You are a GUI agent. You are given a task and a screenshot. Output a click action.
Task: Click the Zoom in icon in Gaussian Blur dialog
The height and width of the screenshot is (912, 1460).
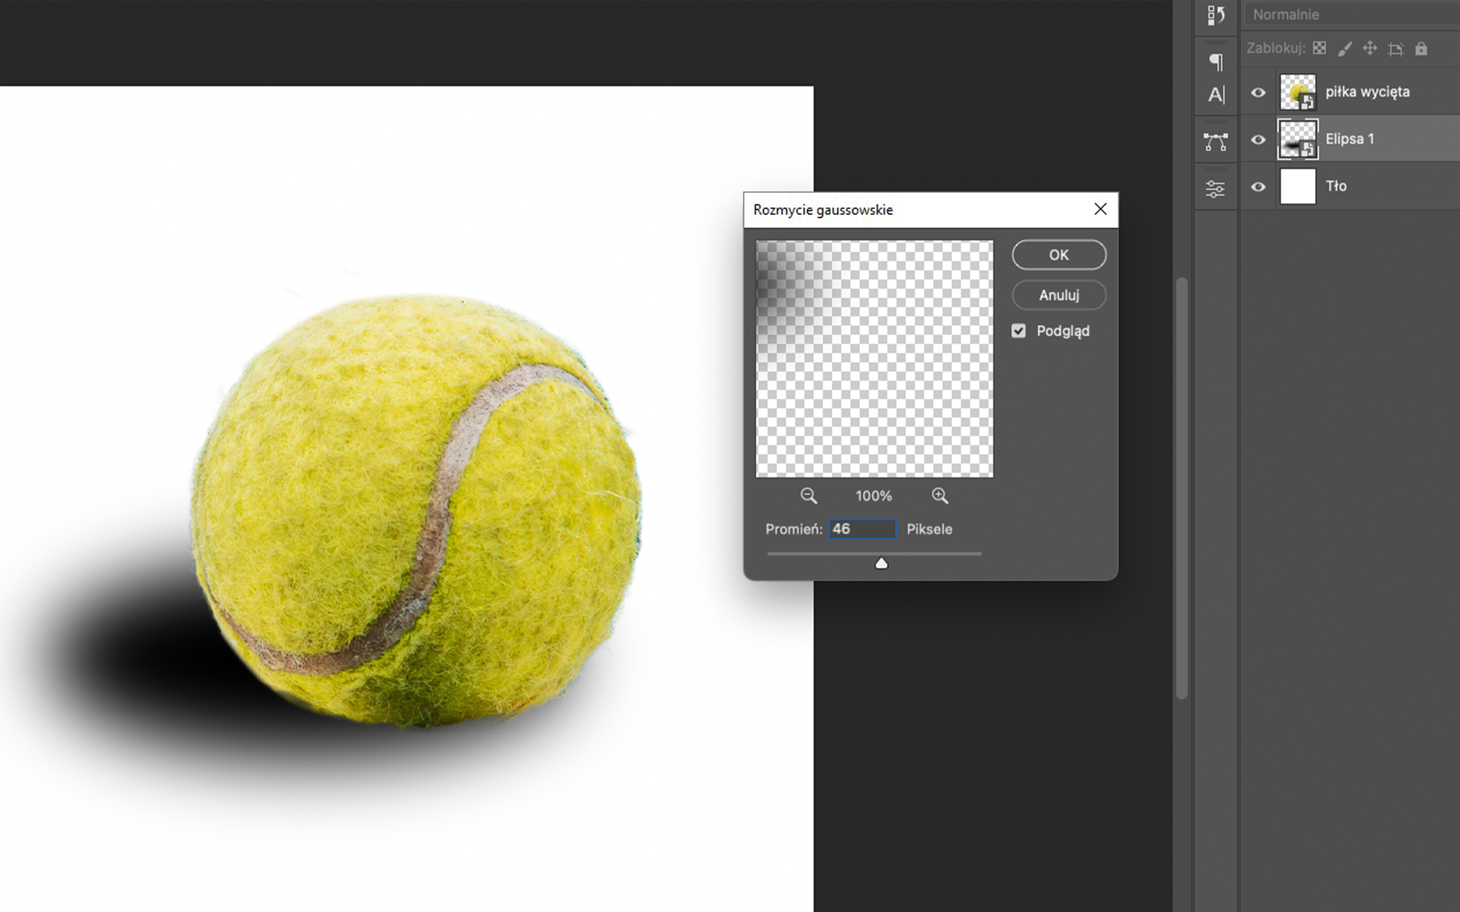click(938, 495)
